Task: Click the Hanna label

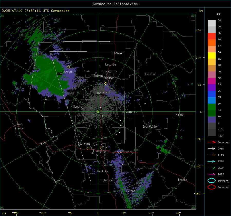Action: [x=179, y=115]
